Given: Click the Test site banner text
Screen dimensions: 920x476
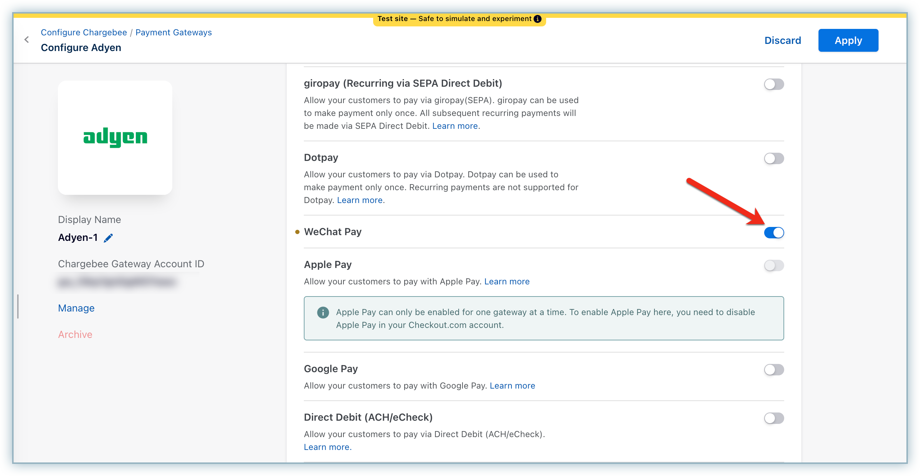Looking at the screenshot, I should point(454,19).
